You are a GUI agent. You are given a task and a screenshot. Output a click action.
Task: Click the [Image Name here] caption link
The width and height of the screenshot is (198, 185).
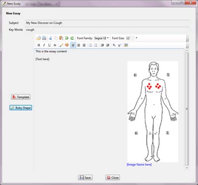click(x=139, y=165)
